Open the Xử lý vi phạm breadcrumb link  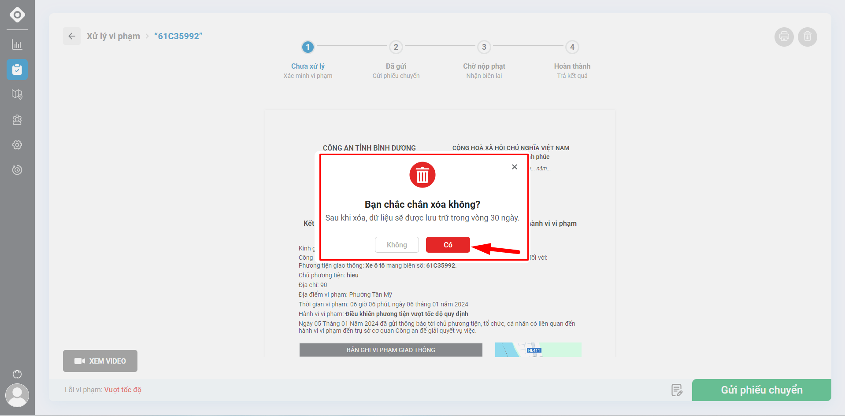113,36
